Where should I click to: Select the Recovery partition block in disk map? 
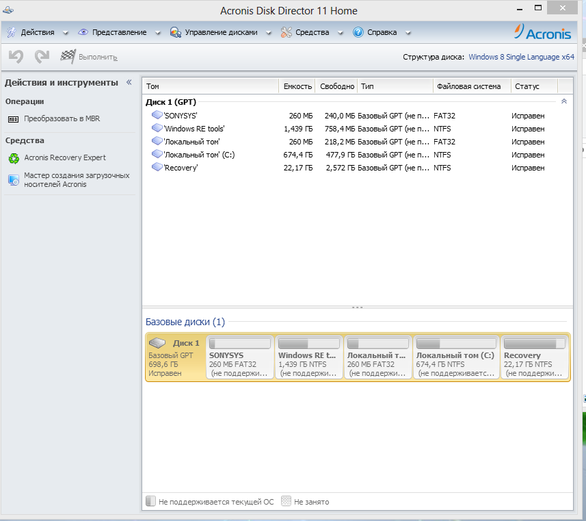click(x=535, y=356)
